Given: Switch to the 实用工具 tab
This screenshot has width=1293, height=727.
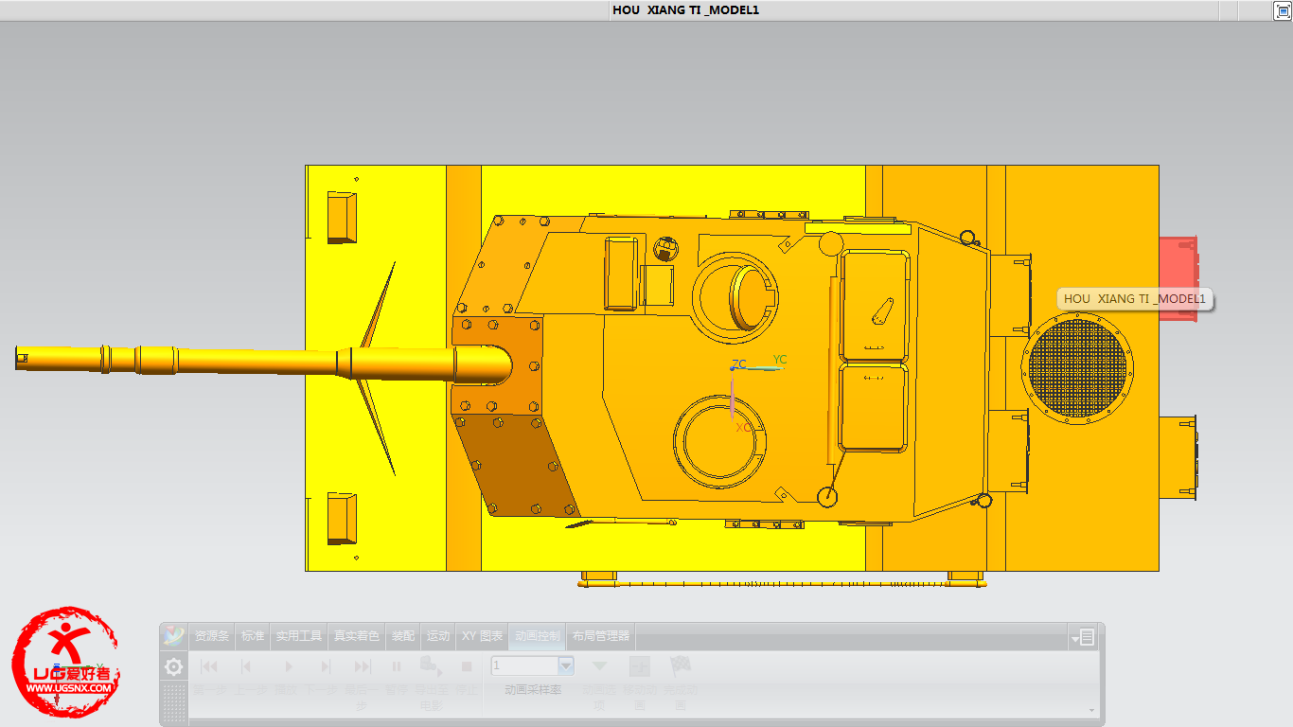Looking at the screenshot, I should point(299,636).
